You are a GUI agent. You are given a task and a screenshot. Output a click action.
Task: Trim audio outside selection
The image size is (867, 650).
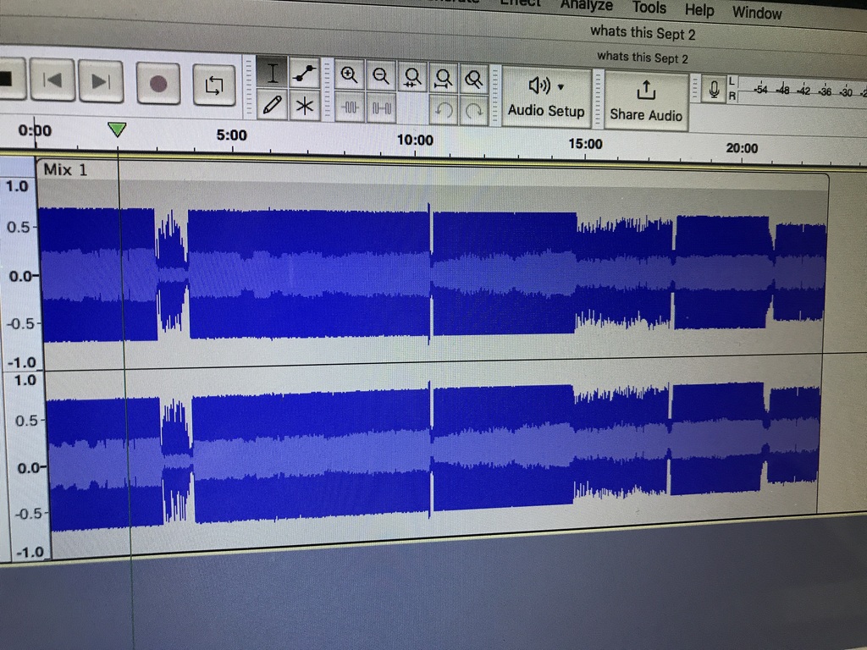click(x=350, y=107)
